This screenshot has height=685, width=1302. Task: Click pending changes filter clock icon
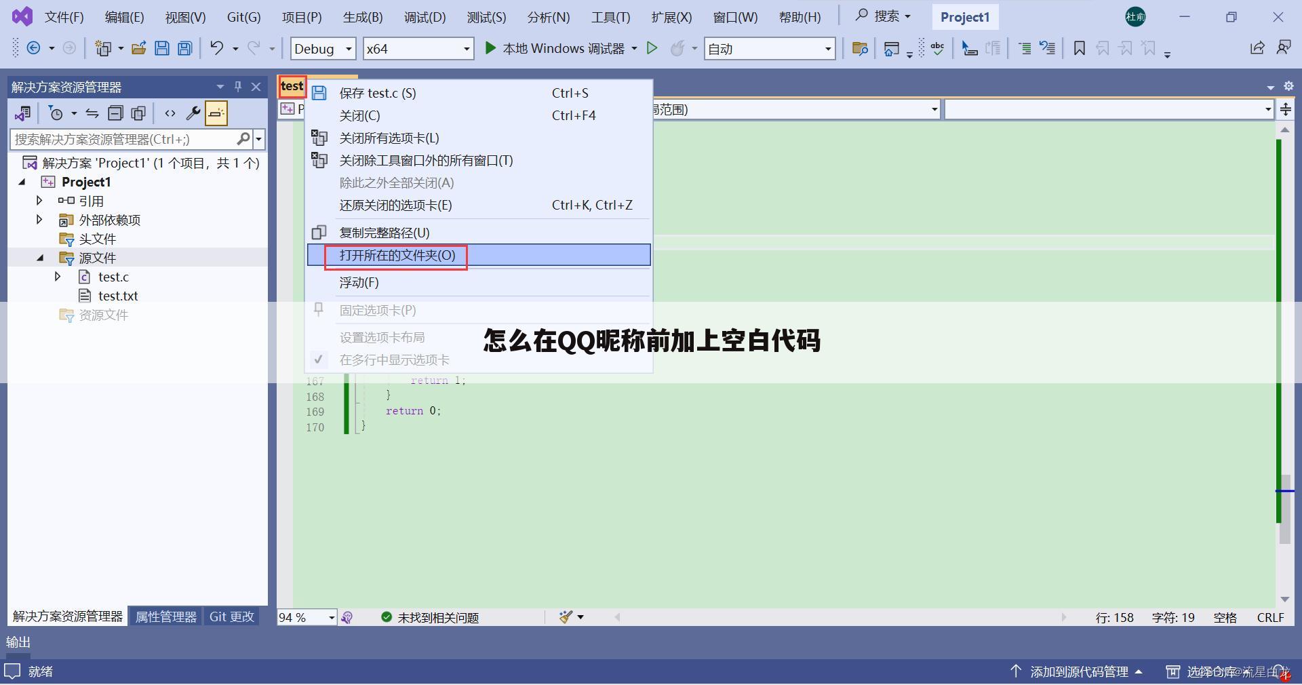(x=56, y=113)
